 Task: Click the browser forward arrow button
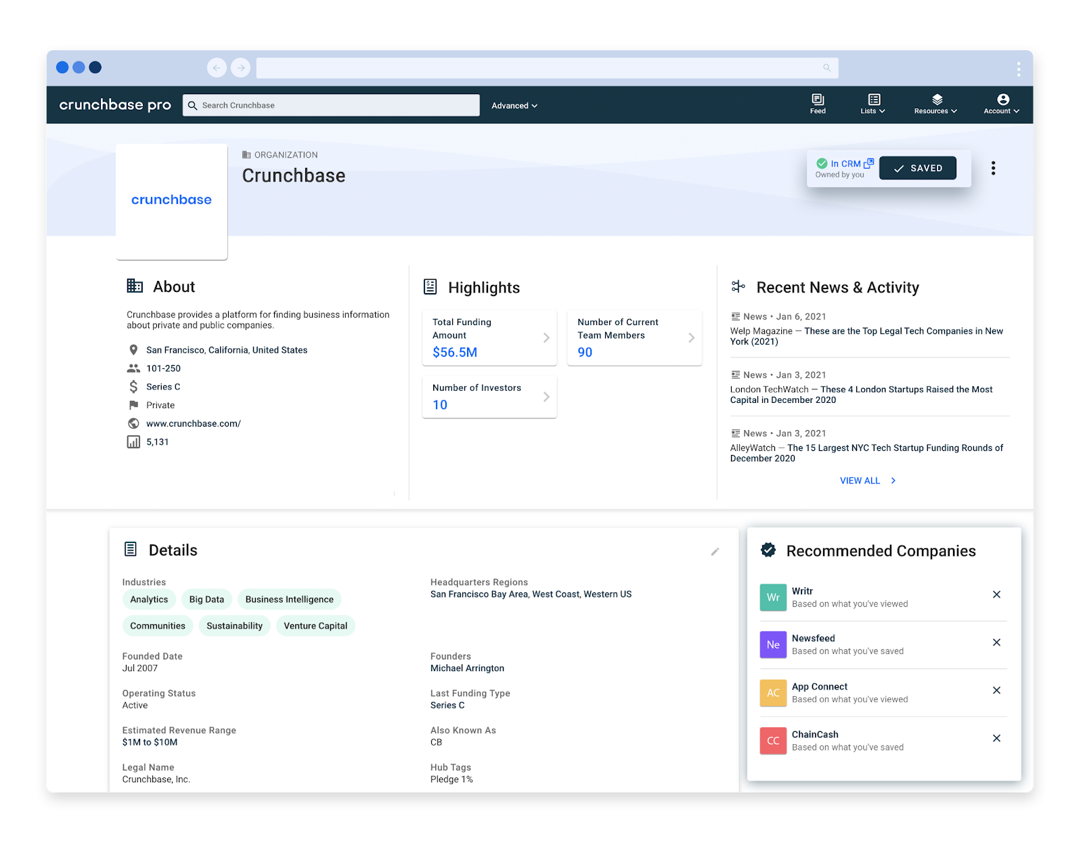click(240, 68)
